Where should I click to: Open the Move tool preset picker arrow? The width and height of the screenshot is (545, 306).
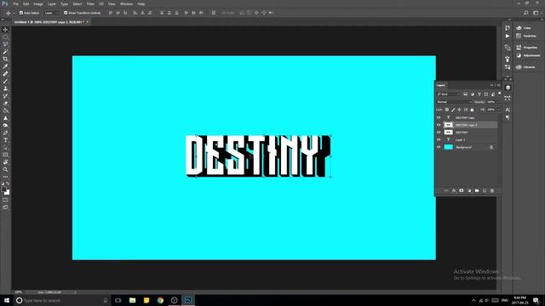coord(14,13)
